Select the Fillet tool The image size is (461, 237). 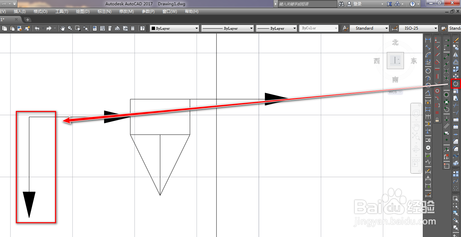coord(456,148)
